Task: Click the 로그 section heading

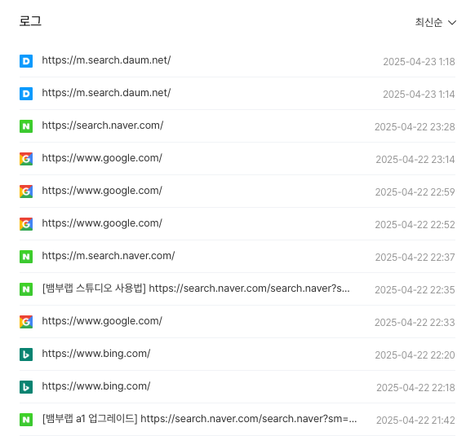Action: point(30,21)
